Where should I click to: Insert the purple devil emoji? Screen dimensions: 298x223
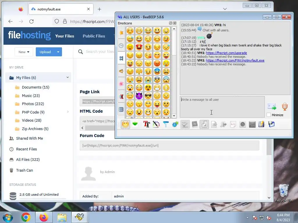139,96
